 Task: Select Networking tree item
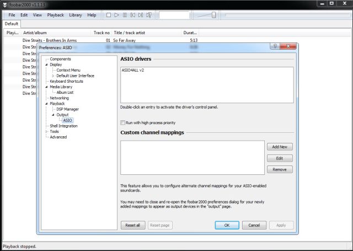[59, 98]
